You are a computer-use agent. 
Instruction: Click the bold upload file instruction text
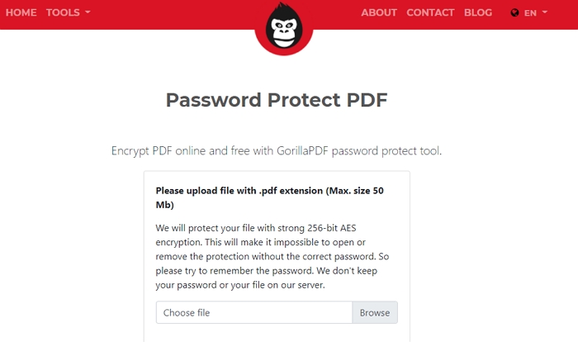269,197
